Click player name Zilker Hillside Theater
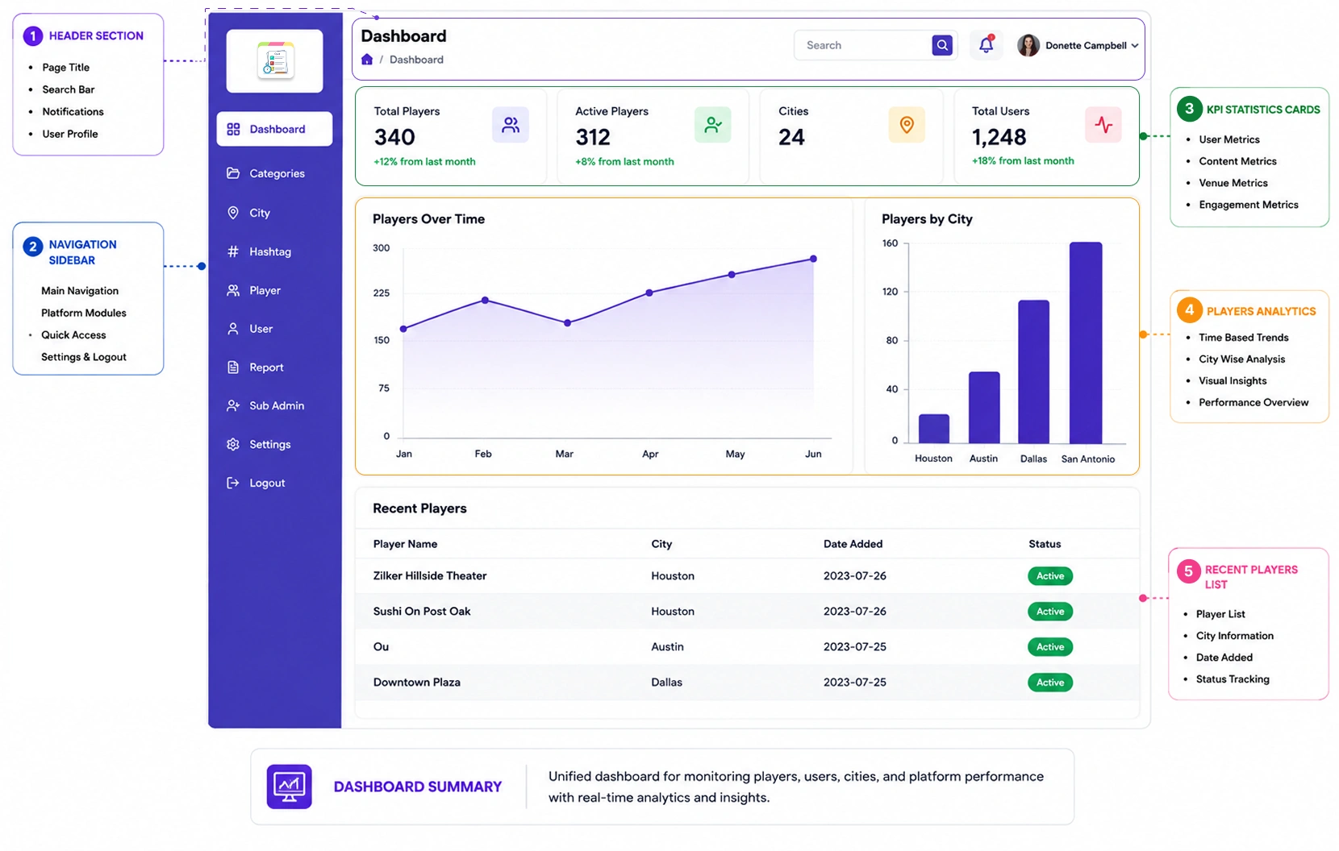 tap(430, 576)
